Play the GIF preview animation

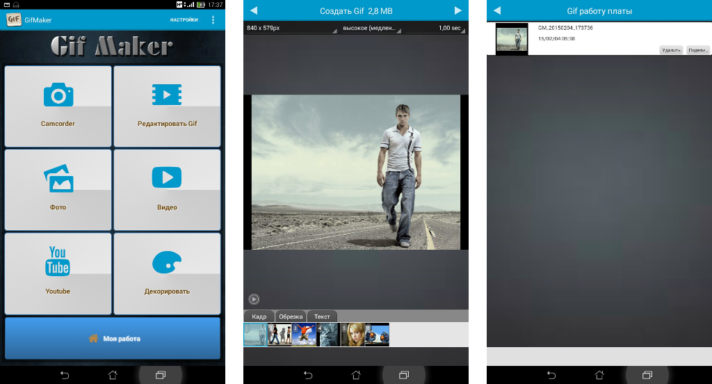coord(254,299)
